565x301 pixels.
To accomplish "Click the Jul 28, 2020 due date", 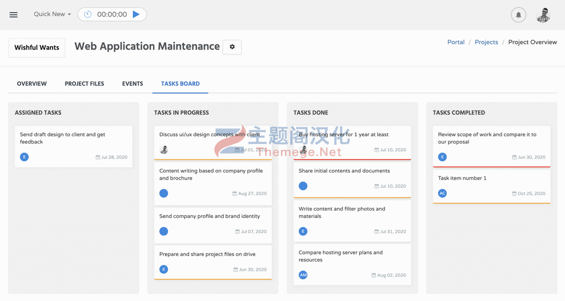I will click(114, 157).
